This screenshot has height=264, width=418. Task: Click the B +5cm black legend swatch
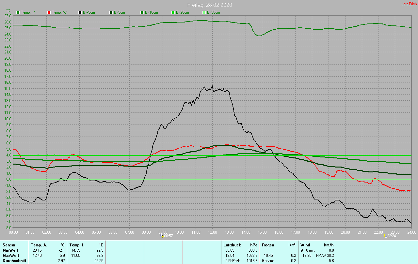(80, 12)
